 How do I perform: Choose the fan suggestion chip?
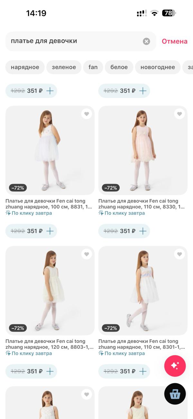point(93,67)
